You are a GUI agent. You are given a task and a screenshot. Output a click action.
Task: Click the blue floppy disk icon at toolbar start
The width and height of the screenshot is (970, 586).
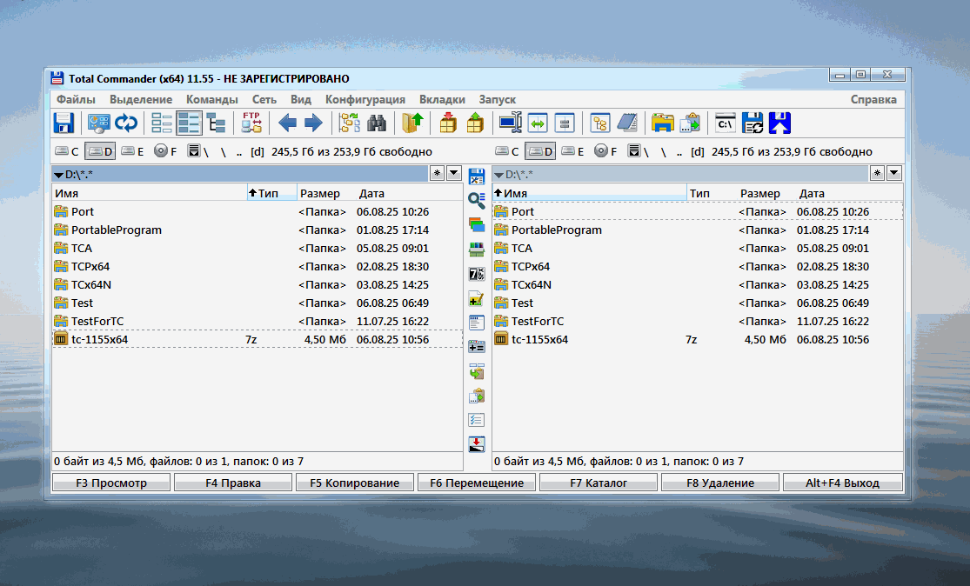(64, 123)
